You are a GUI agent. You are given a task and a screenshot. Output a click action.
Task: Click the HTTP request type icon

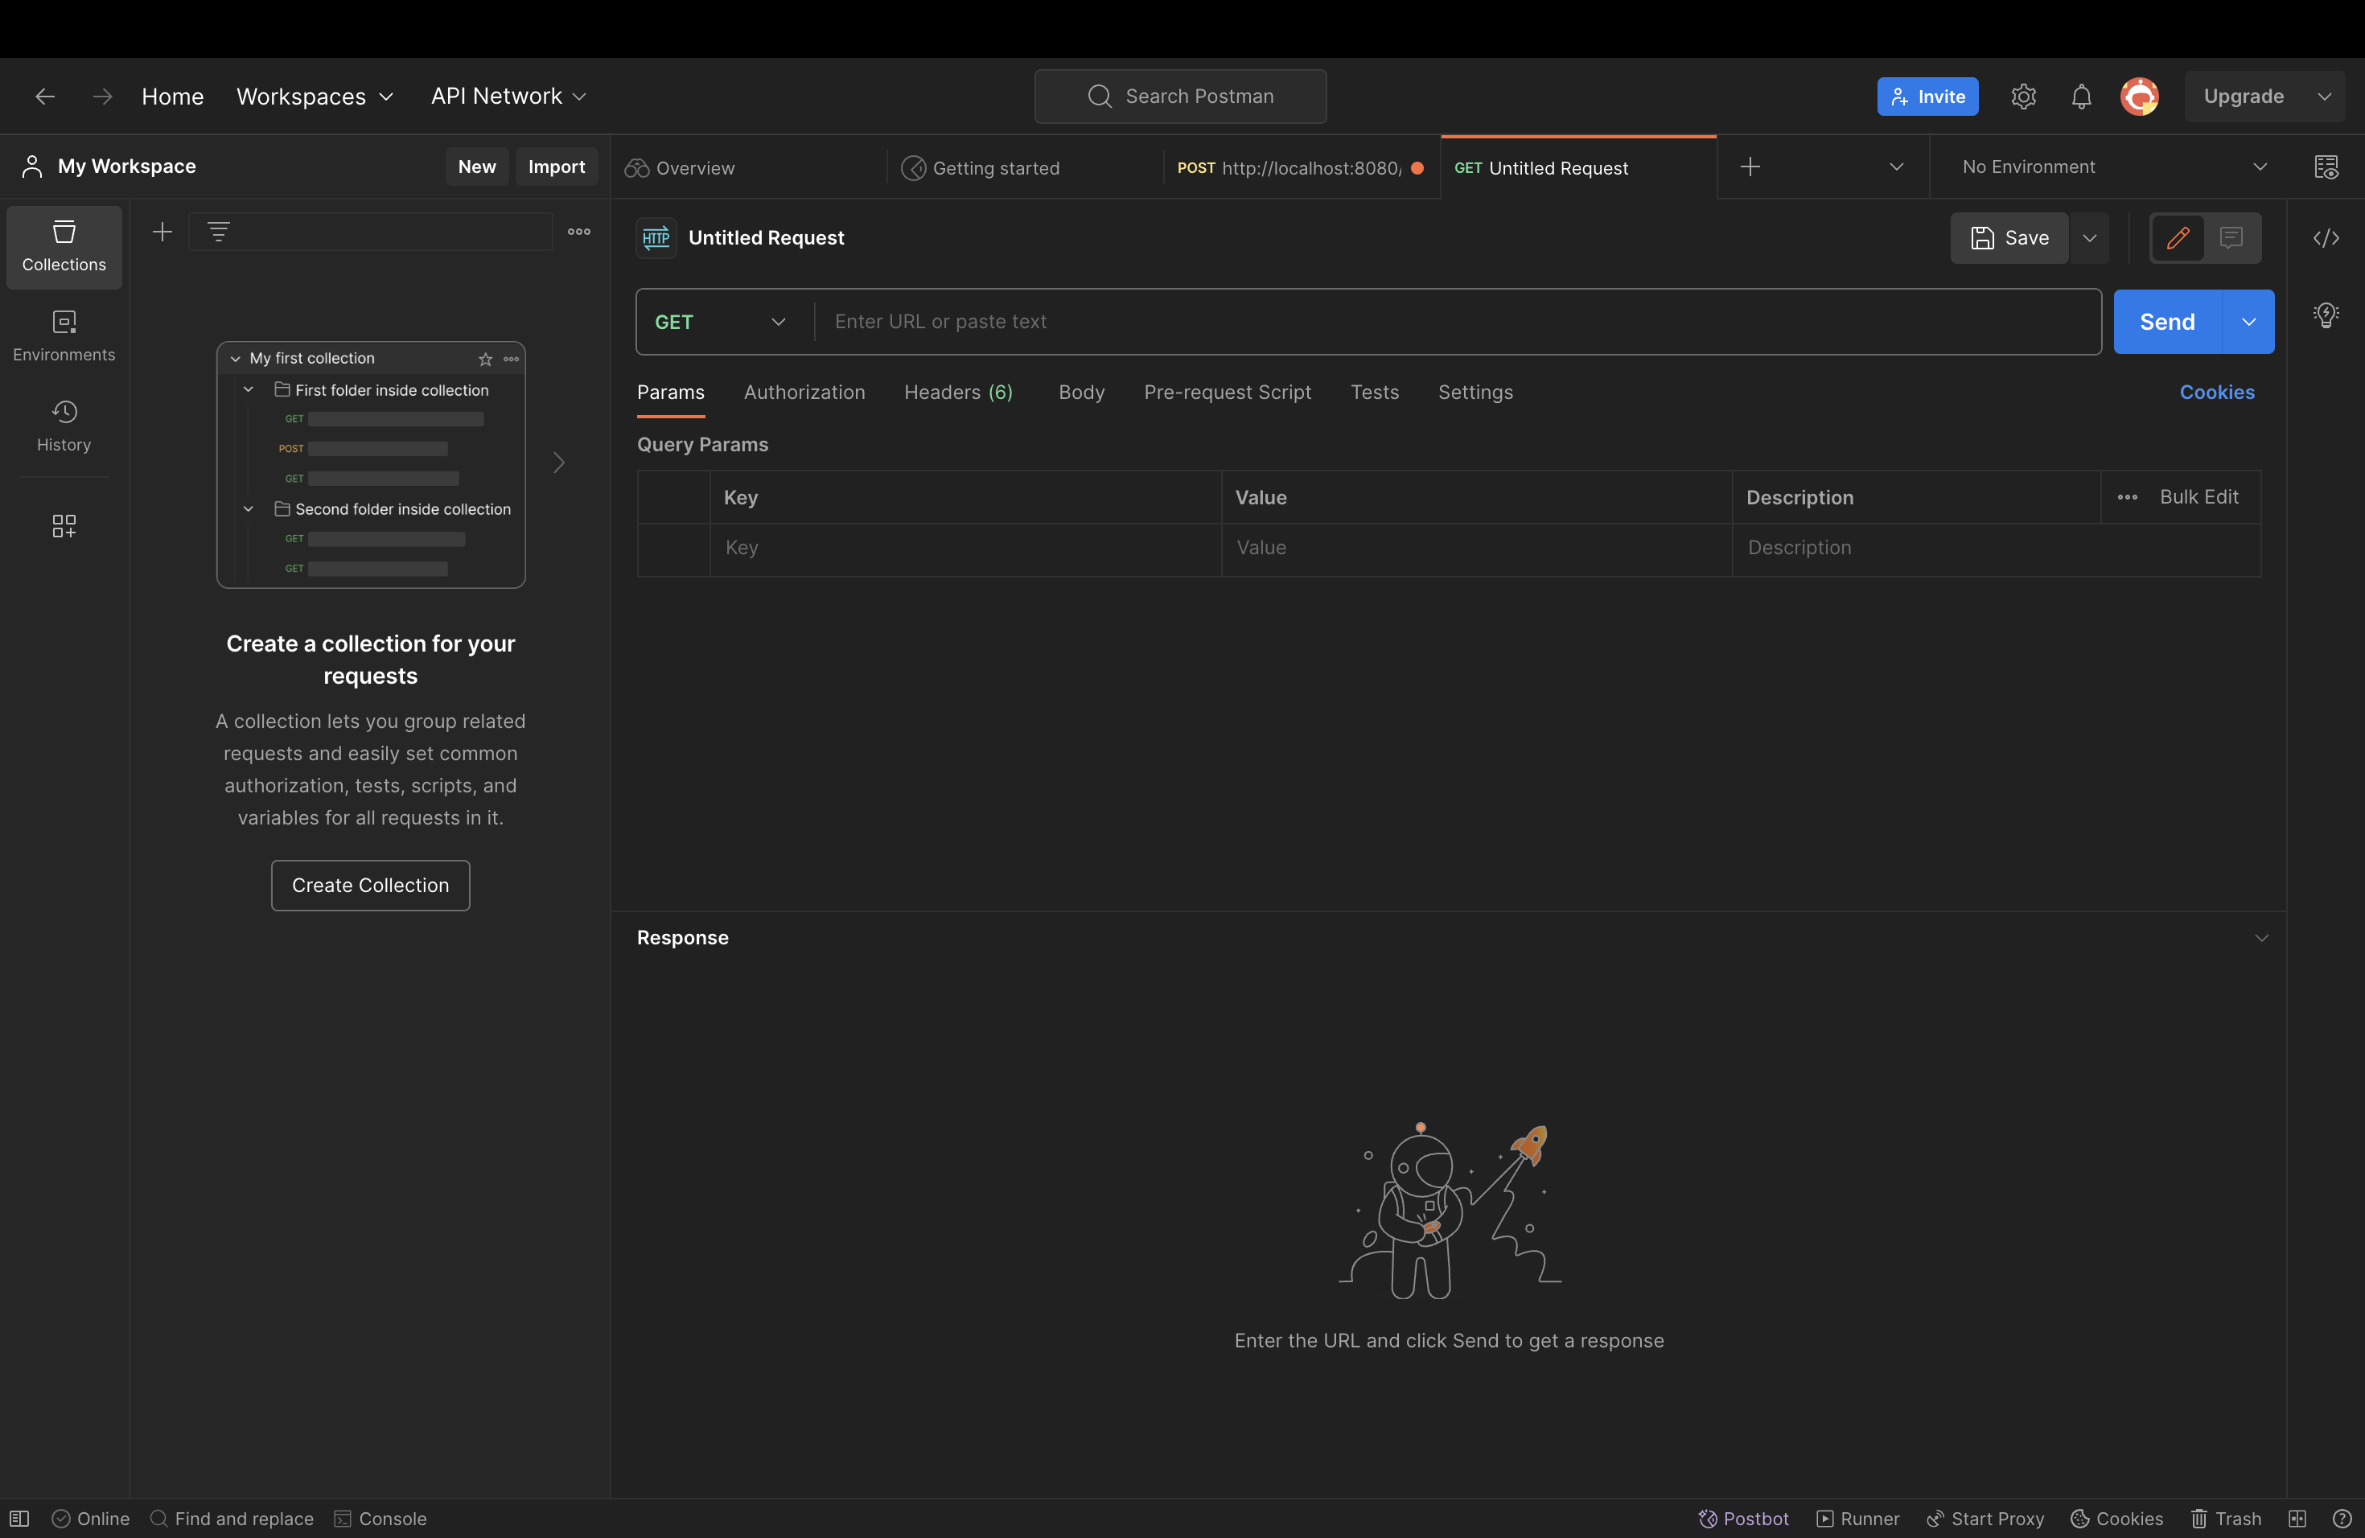[656, 237]
